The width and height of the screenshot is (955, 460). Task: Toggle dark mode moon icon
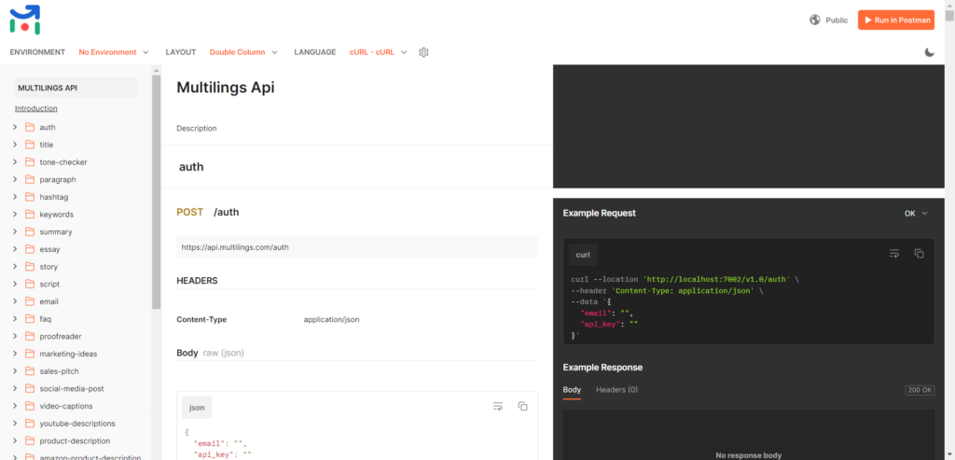pyautogui.click(x=930, y=52)
